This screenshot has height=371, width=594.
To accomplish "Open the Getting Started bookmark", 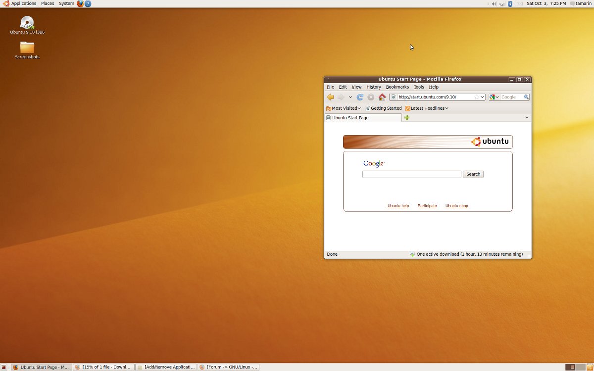I will [x=384, y=108].
